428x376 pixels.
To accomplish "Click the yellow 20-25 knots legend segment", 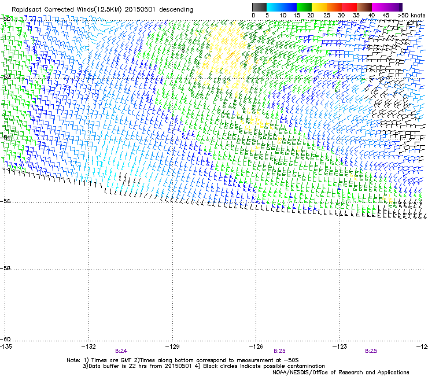I will pos(319,7).
